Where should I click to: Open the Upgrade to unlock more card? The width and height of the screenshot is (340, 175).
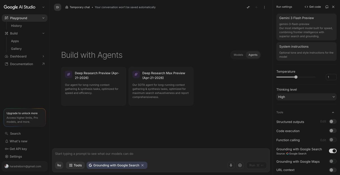25,117
